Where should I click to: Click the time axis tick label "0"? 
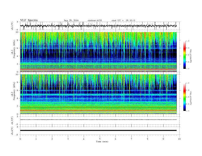coord(20,139)
